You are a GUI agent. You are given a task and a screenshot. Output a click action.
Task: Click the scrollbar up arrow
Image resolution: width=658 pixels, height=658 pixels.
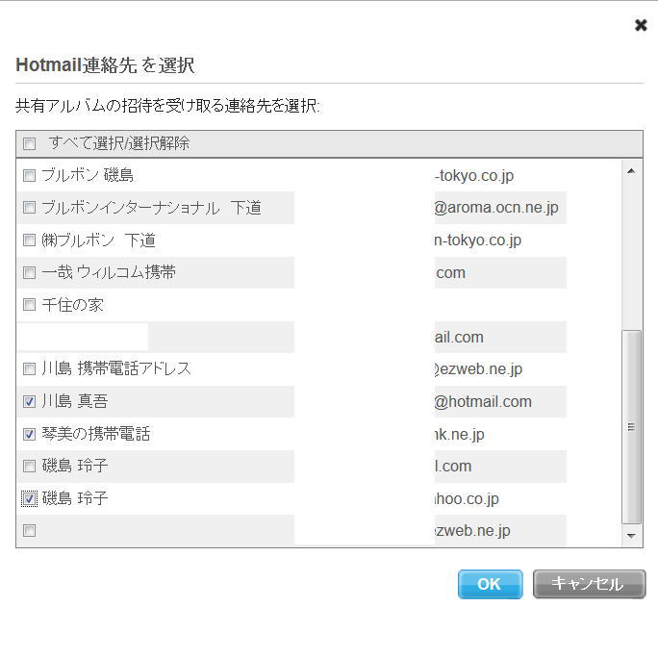[x=631, y=171]
